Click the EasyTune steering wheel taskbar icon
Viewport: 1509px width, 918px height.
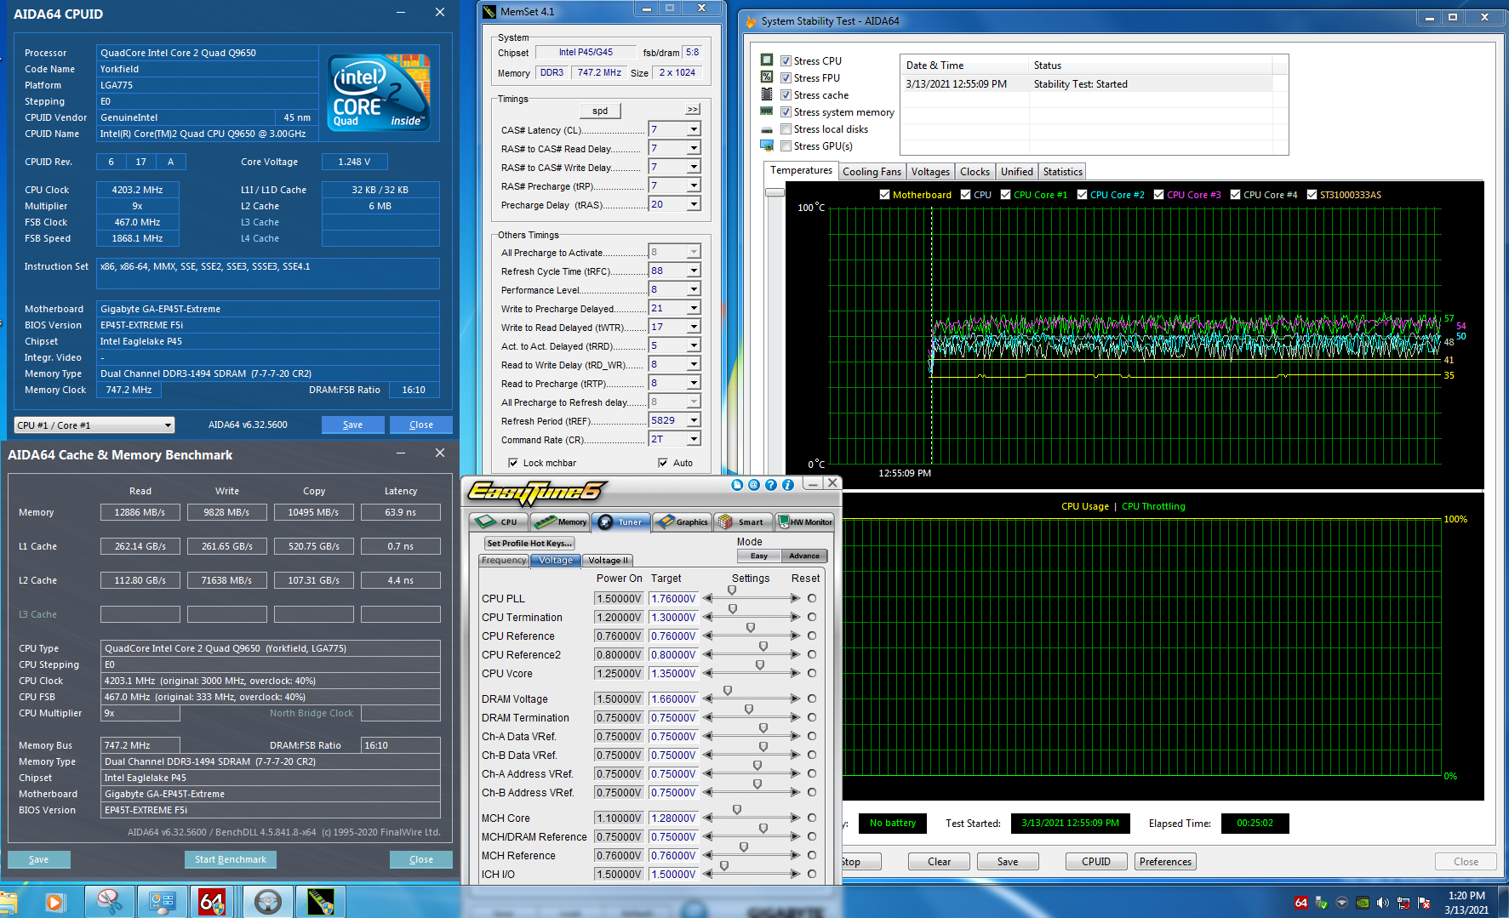tap(267, 902)
